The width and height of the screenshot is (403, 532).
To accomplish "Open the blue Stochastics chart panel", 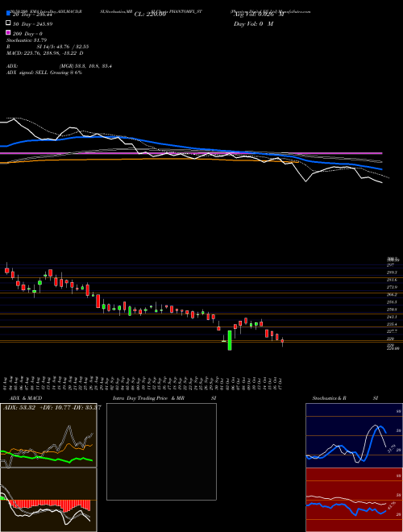I will click(x=354, y=435).
